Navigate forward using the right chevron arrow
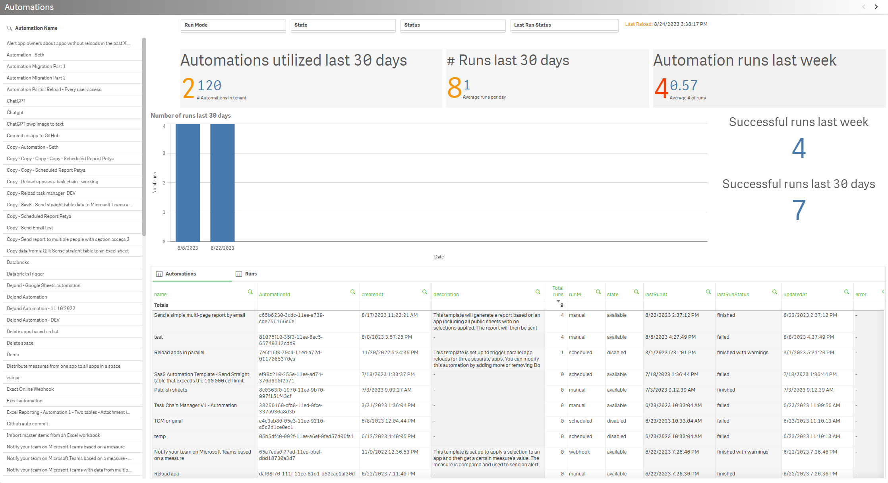The height and width of the screenshot is (483, 888). tap(876, 7)
